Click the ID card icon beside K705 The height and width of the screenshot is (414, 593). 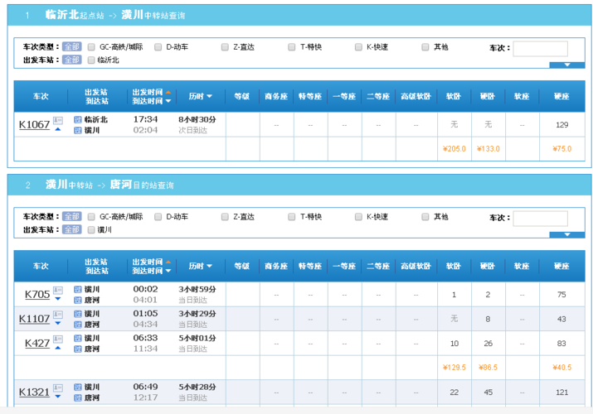[57, 290]
